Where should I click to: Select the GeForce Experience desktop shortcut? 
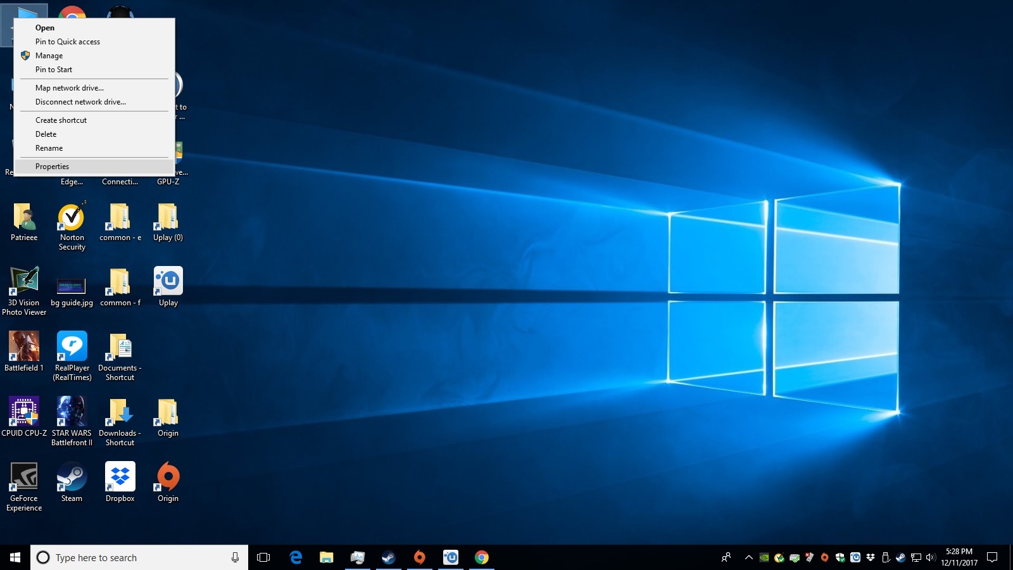[x=24, y=486]
